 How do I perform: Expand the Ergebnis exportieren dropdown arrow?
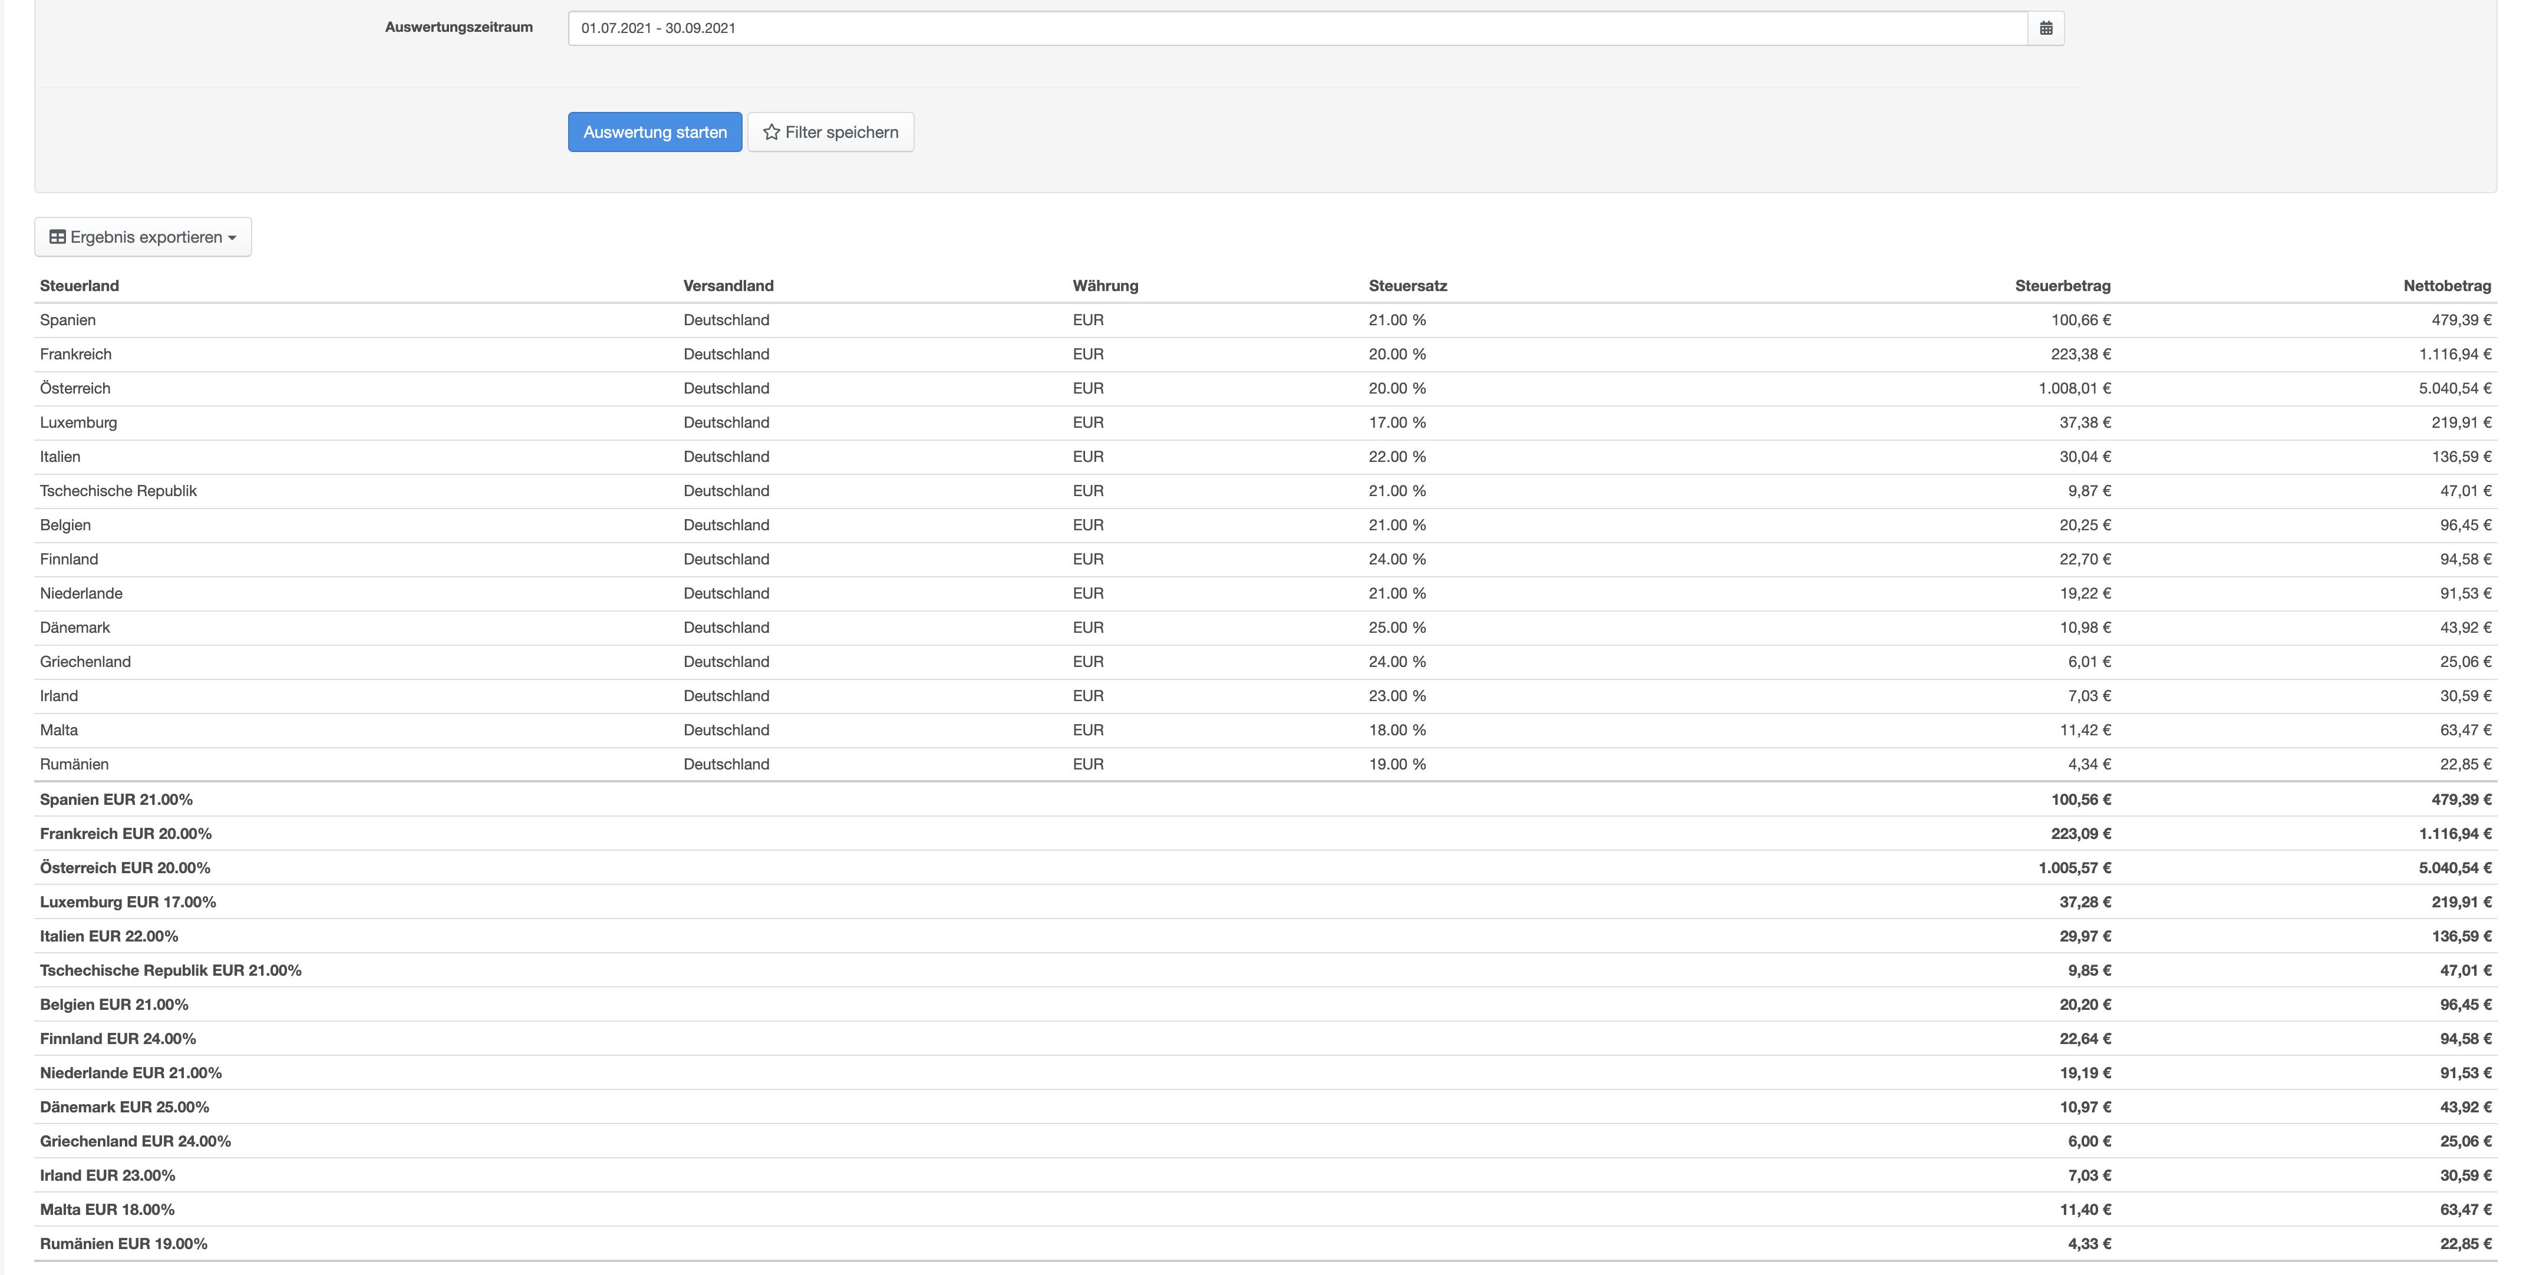point(232,238)
